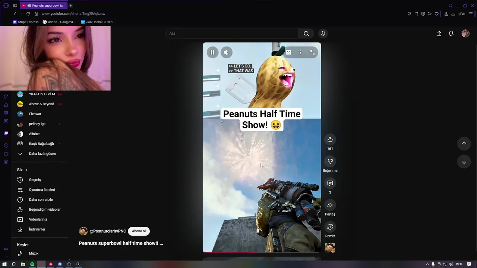477x268 pixels.
Task: Open Opera sidebar settings gear
Action: (6, 162)
